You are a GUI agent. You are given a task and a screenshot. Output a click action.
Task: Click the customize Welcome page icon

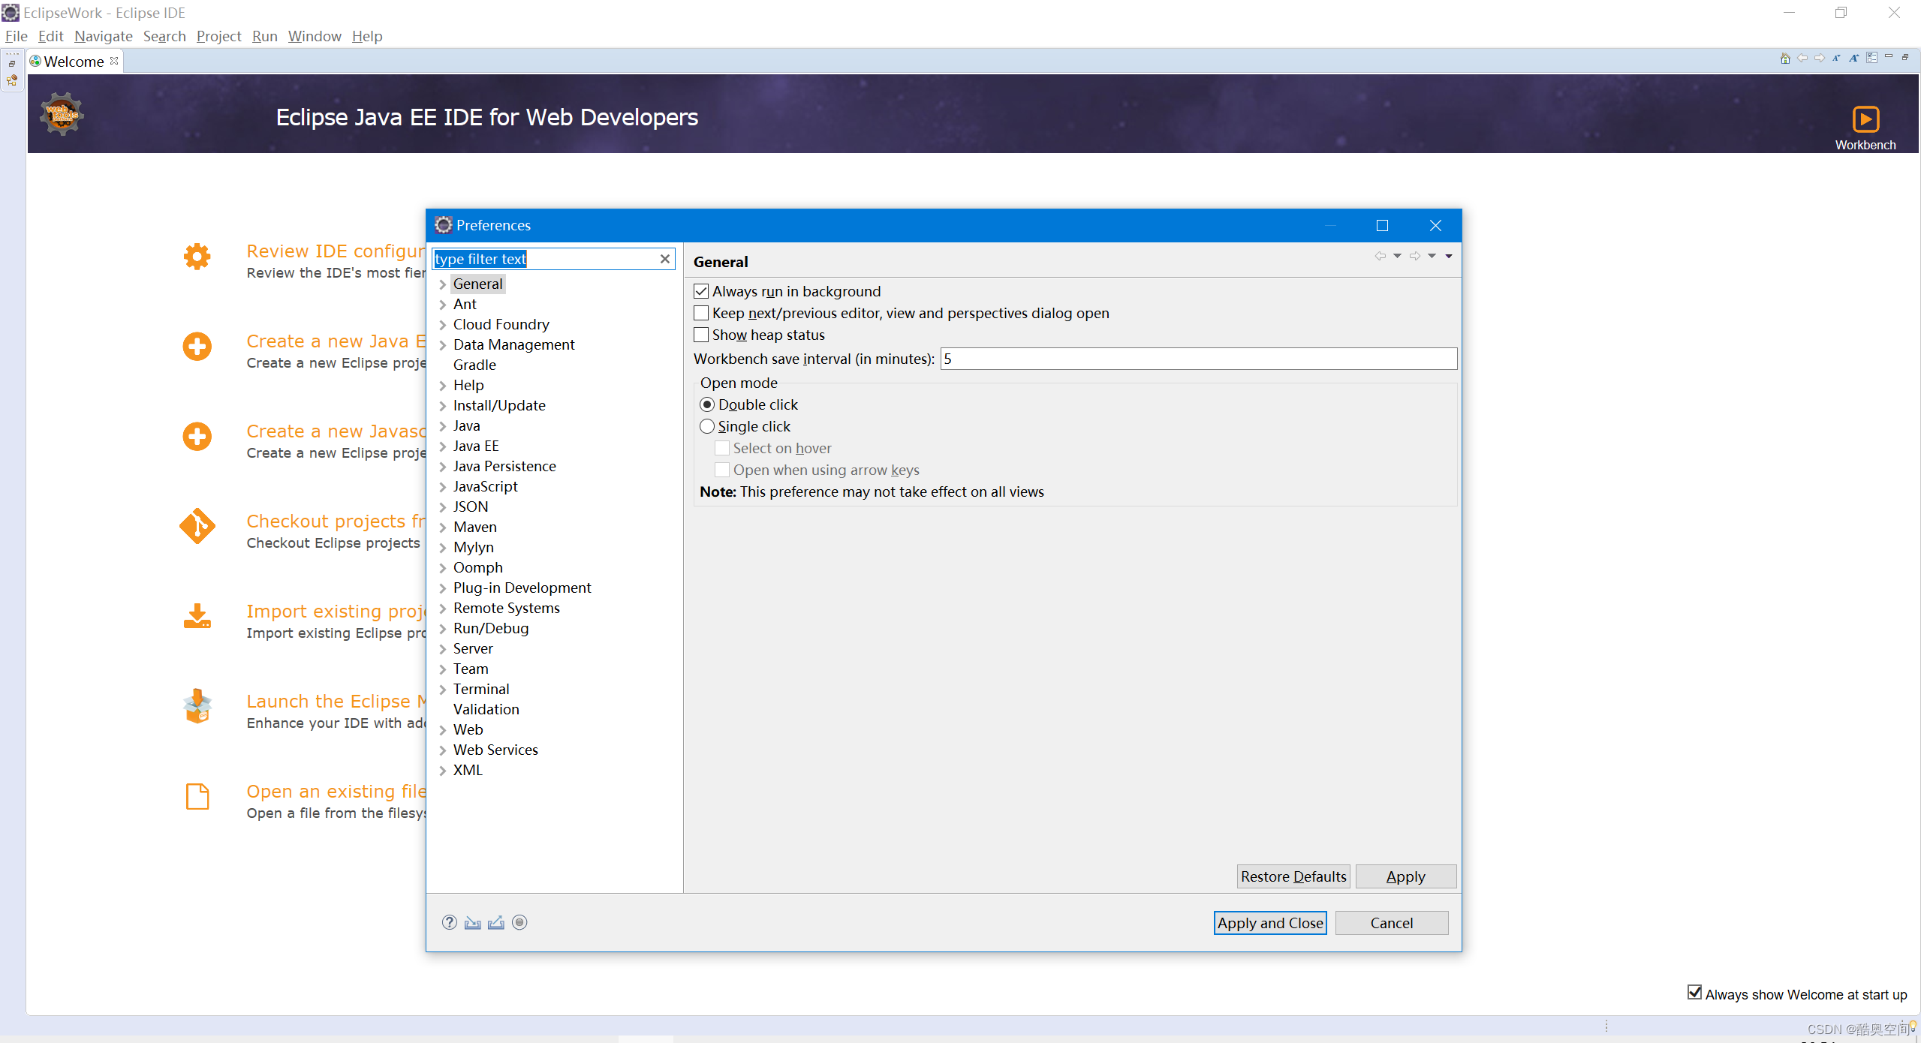pos(1871,59)
